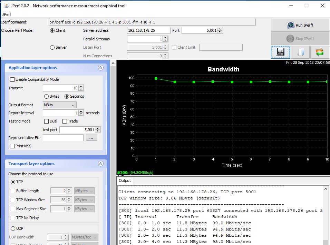Open the Buffer Length MBytes unit dropdown
The height and width of the screenshot is (245, 330).
(x=84, y=191)
